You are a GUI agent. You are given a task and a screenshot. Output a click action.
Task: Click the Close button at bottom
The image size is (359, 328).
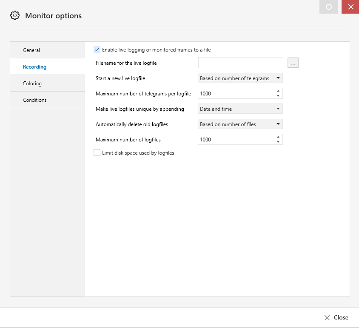click(336, 317)
